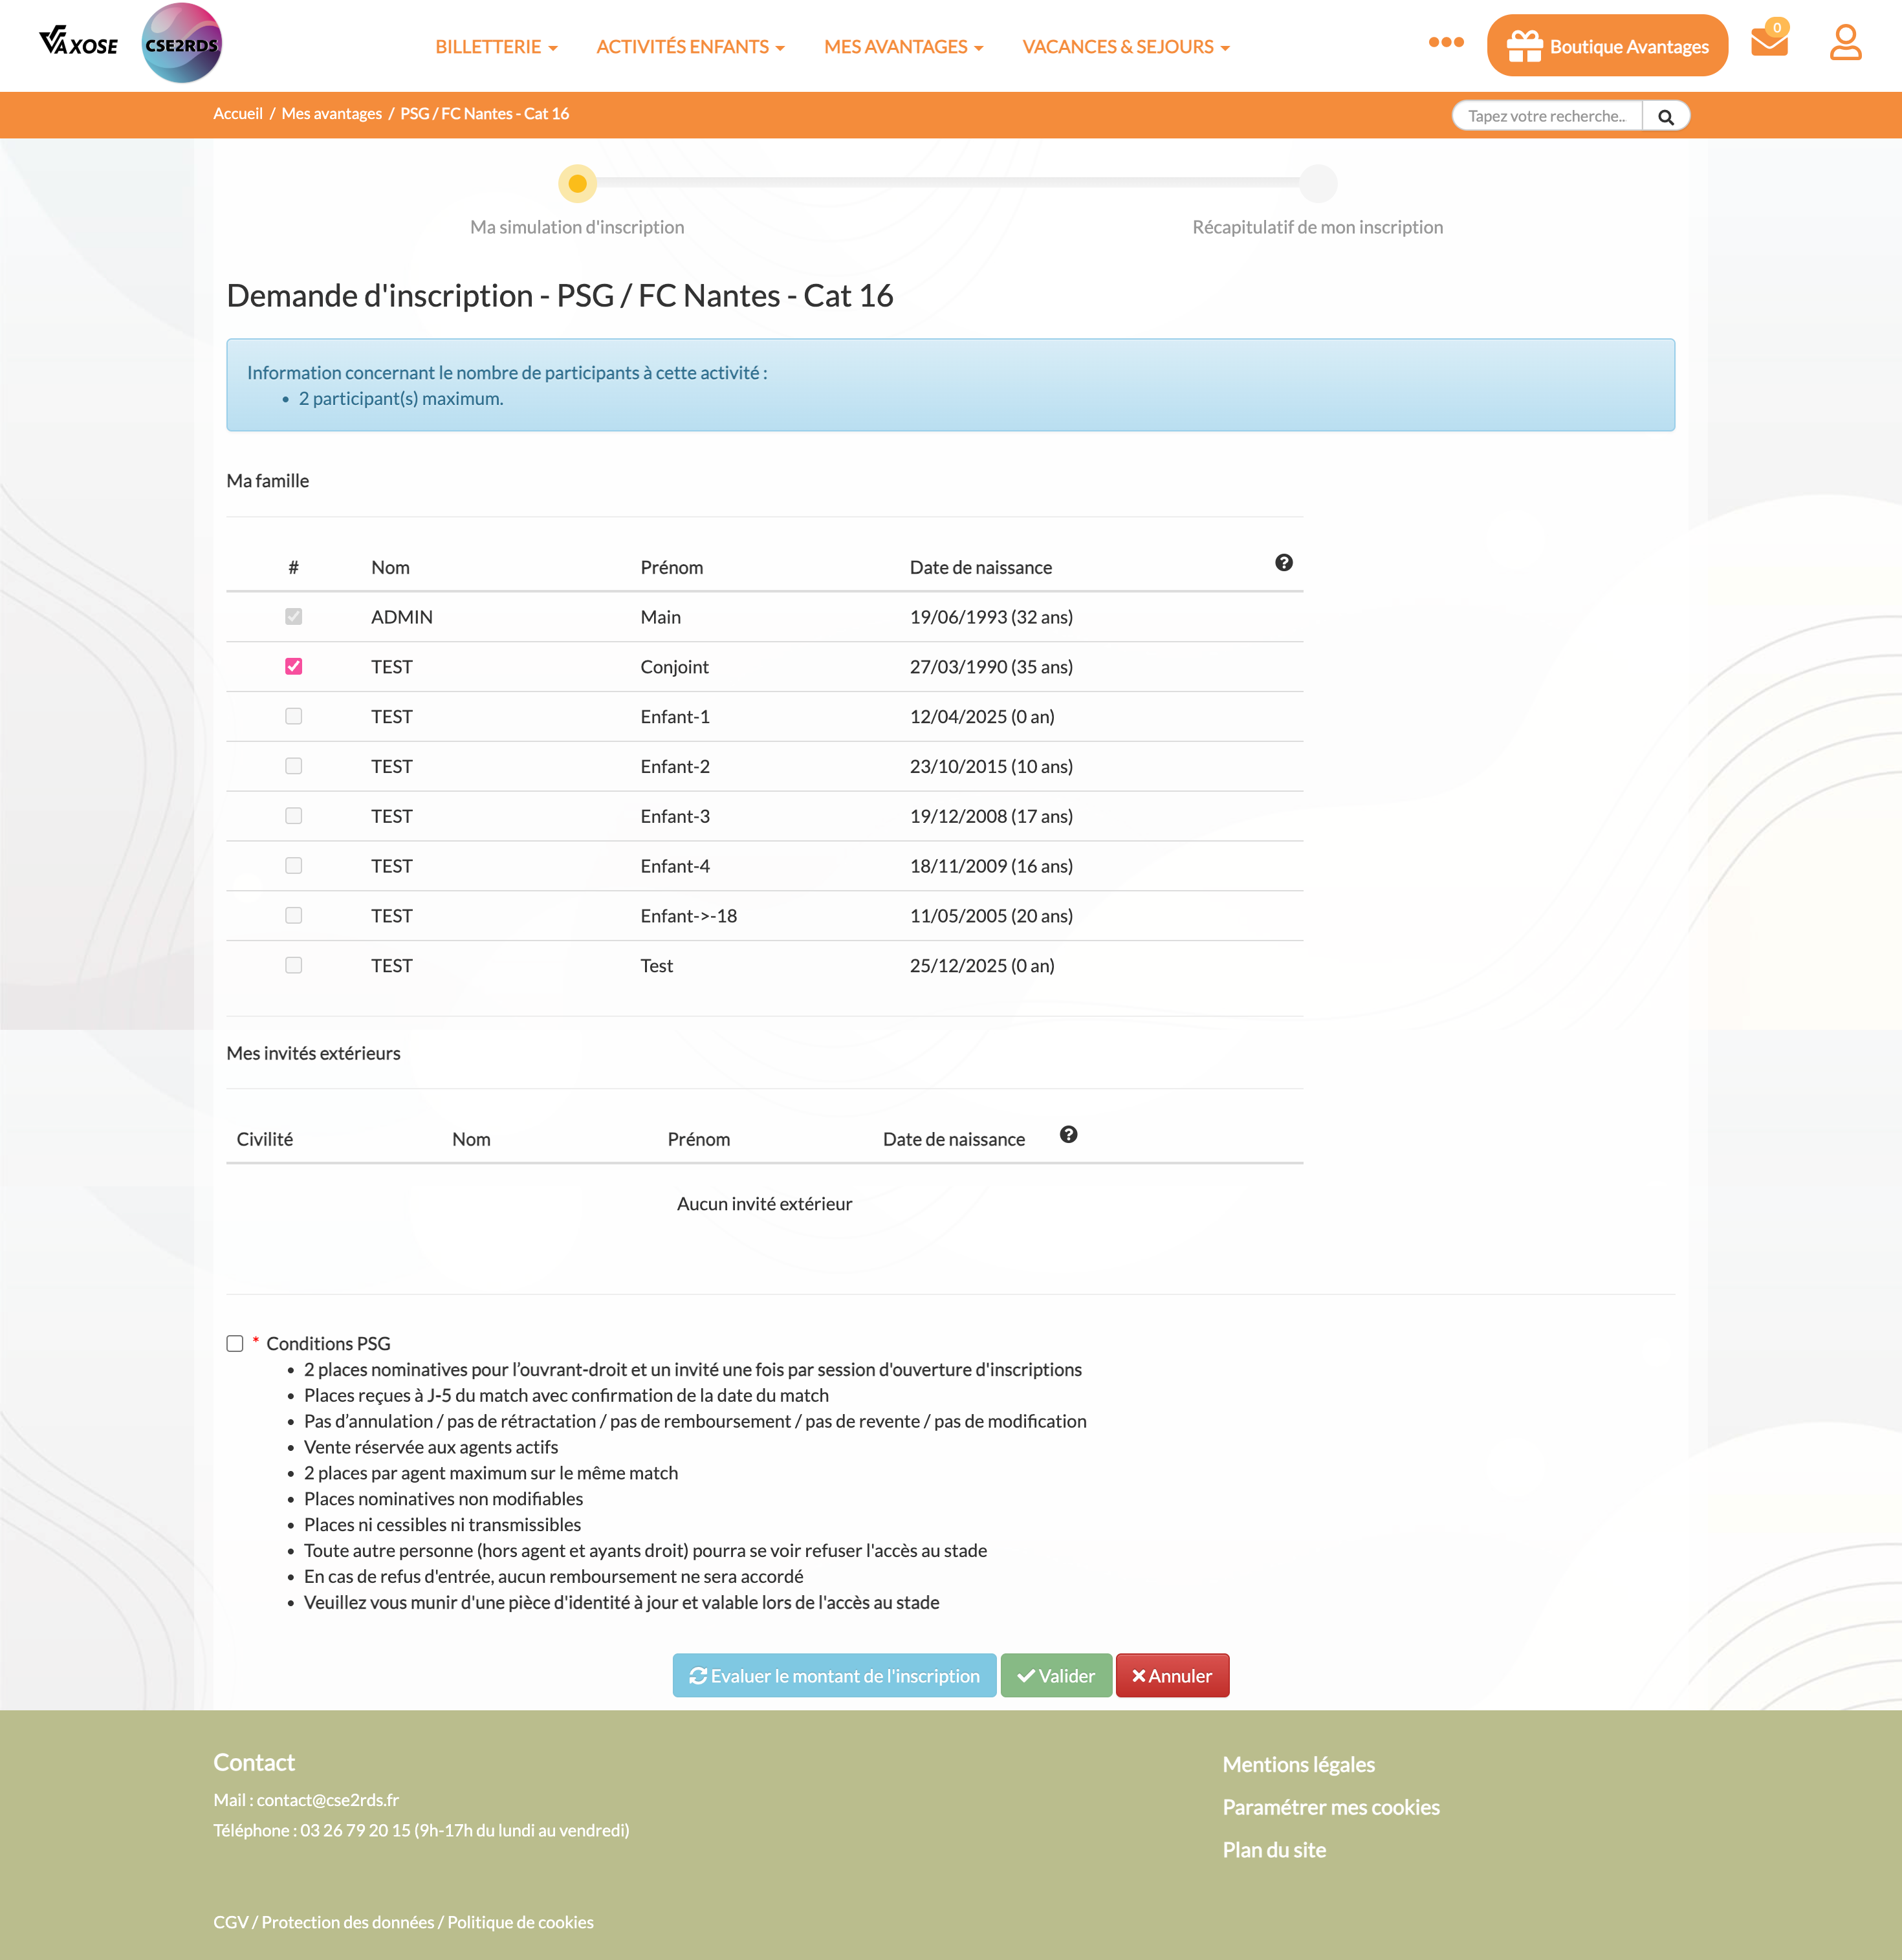The height and width of the screenshot is (1960, 1902).
Task: Click the search magnifier button
Action: 1665,117
